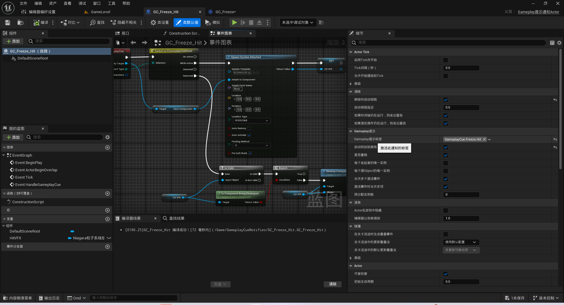Click the console command input field
Image resolution: width=564 pixels, height=305 pixels.
point(133,298)
